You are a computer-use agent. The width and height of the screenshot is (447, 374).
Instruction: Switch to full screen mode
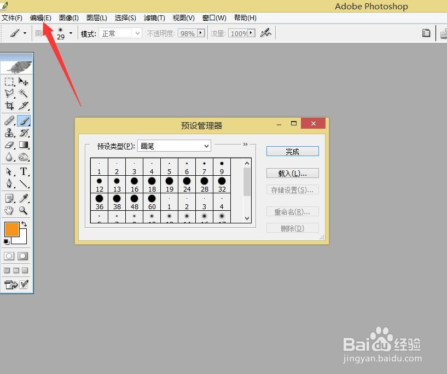click(25, 270)
